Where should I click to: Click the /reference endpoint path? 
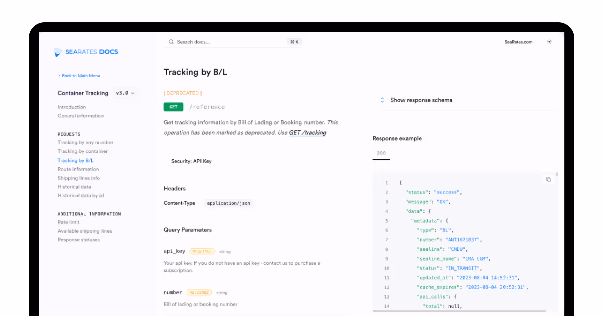click(207, 107)
